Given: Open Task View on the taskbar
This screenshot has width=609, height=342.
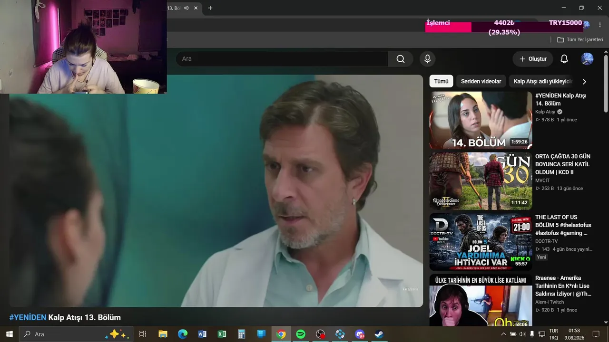Looking at the screenshot, I should tap(142, 334).
